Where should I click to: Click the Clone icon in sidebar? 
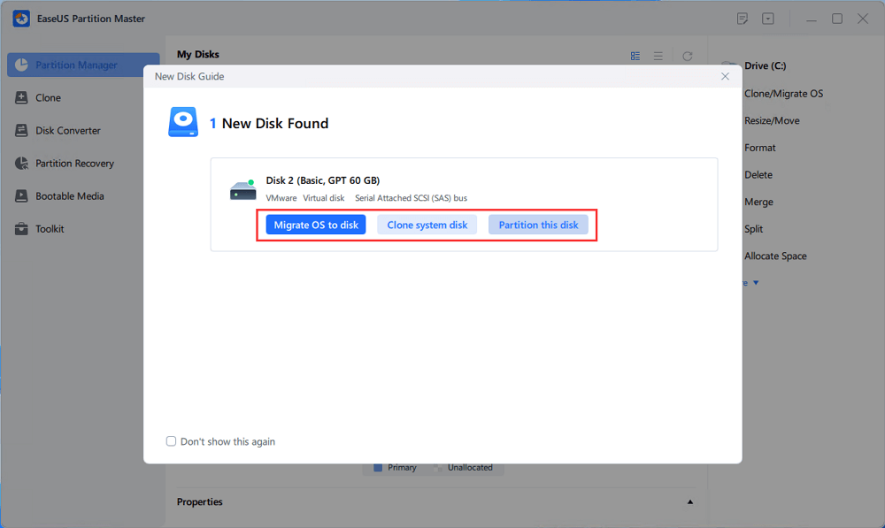[x=21, y=98]
